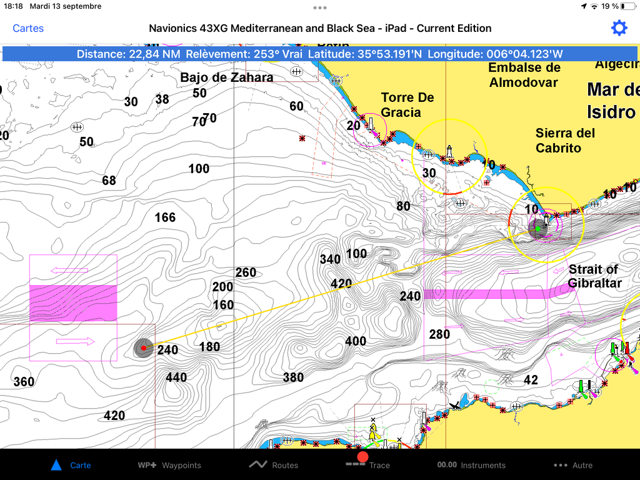The width and height of the screenshot is (640, 480).
Task: Tap the 'Embalse de Almodovar' label
Action: tap(524, 75)
